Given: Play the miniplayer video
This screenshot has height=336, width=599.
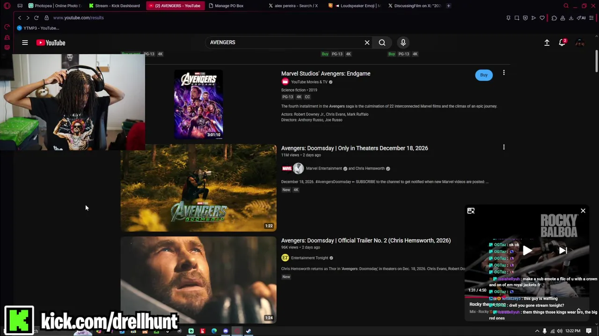Looking at the screenshot, I should click(527, 251).
